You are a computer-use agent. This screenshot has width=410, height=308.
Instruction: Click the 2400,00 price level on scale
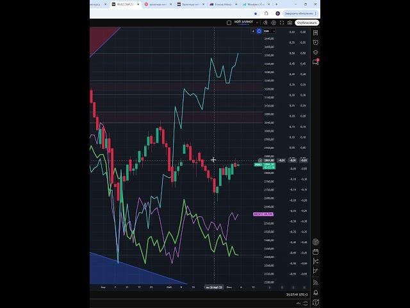tap(269, 257)
